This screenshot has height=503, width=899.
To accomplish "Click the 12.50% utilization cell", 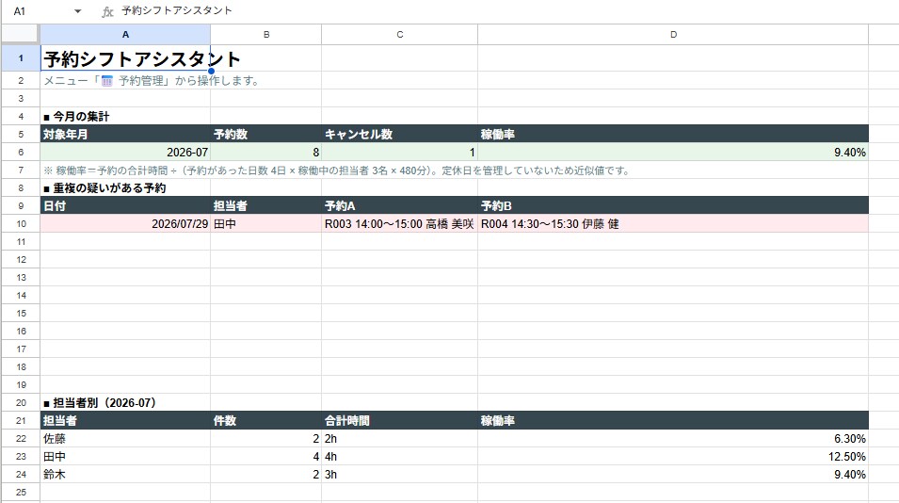I will (x=673, y=457).
